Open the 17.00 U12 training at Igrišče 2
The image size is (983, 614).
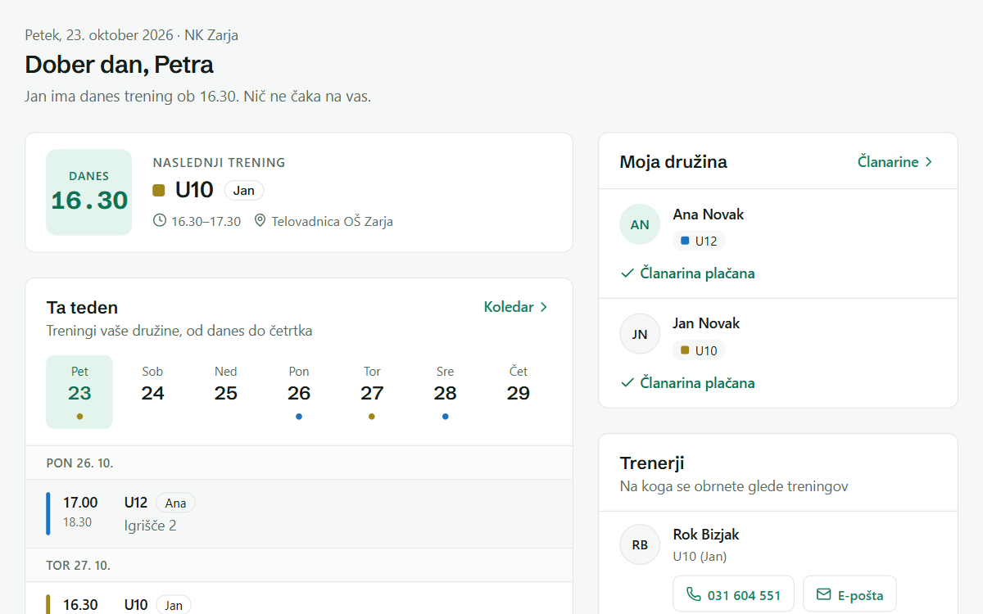point(298,513)
